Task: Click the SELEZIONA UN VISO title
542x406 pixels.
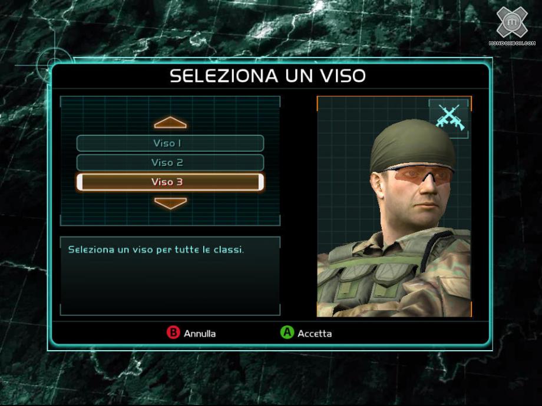Action: [x=268, y=75]
